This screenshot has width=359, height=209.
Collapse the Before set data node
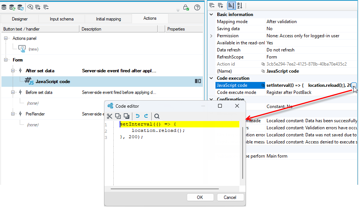[x=13, y=92]
